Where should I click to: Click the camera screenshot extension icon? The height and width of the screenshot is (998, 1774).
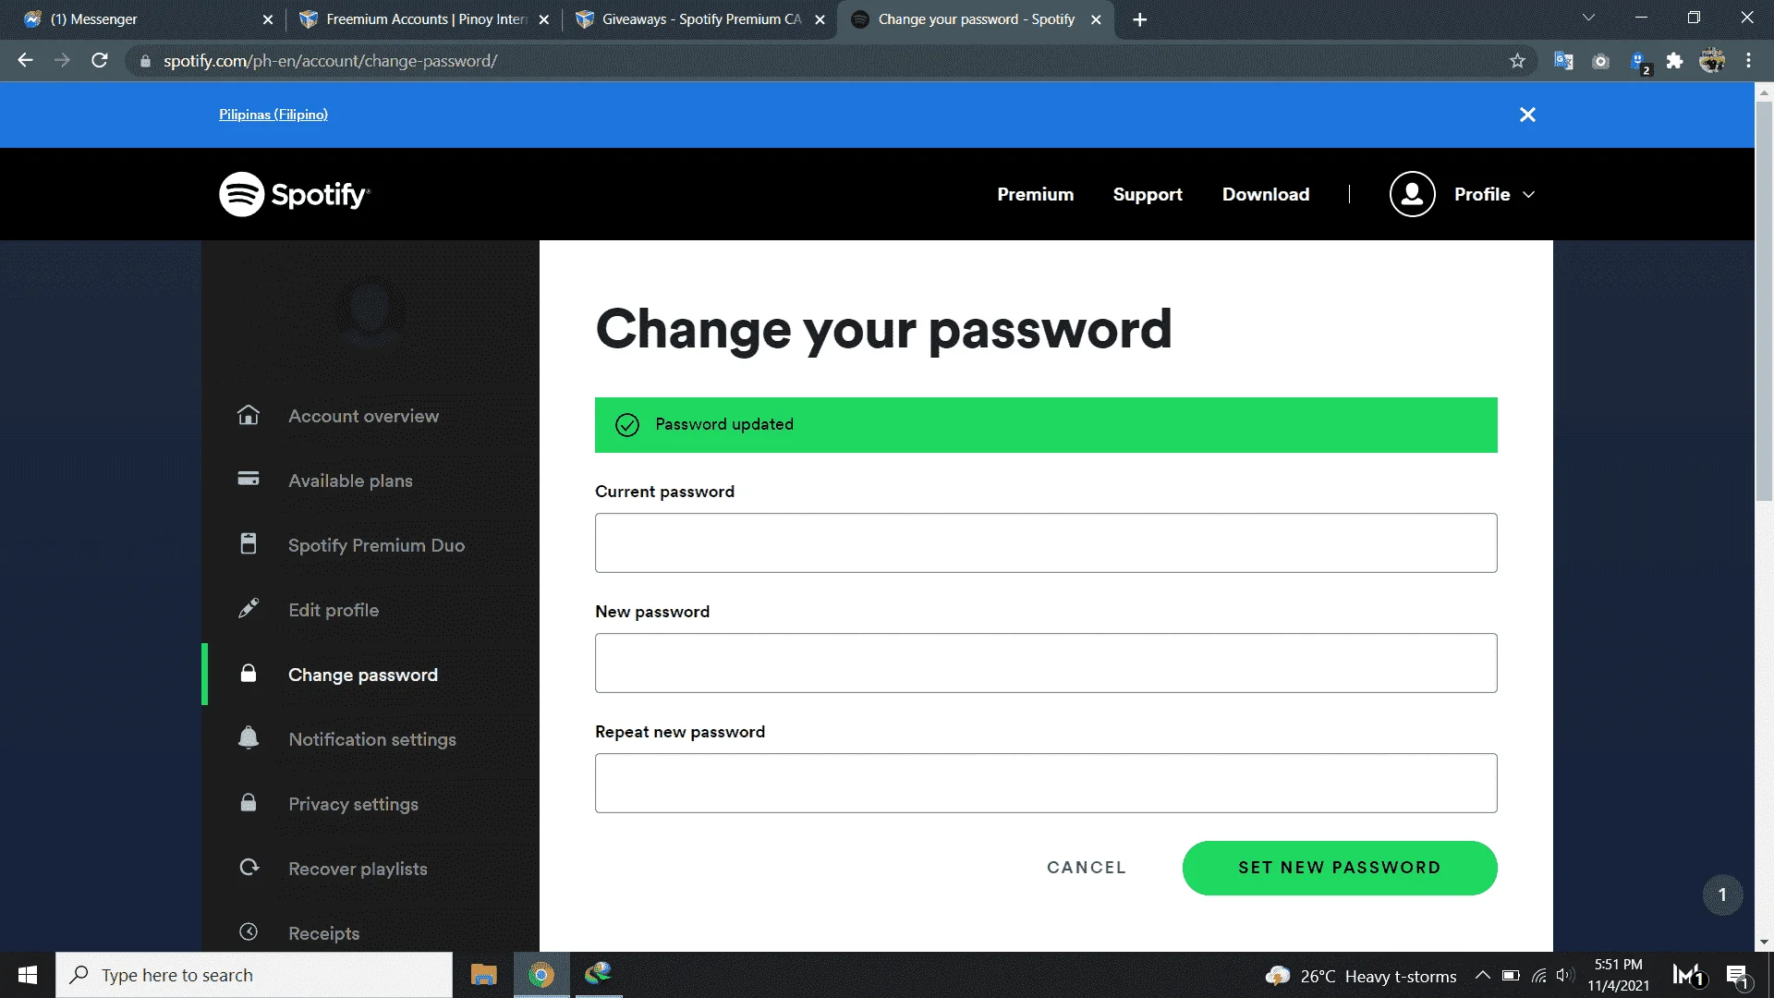[1600, 61]
